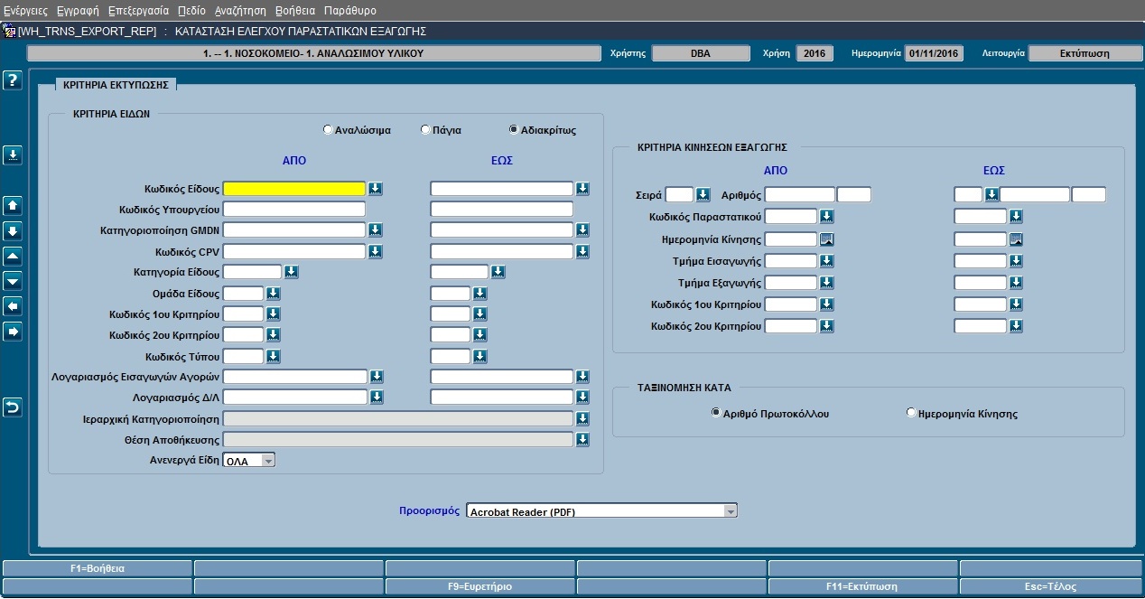Open lookup for Κωδικός CPV ΑΠΟ
This screenshot has height=599, width=1145.
[376, 251]
